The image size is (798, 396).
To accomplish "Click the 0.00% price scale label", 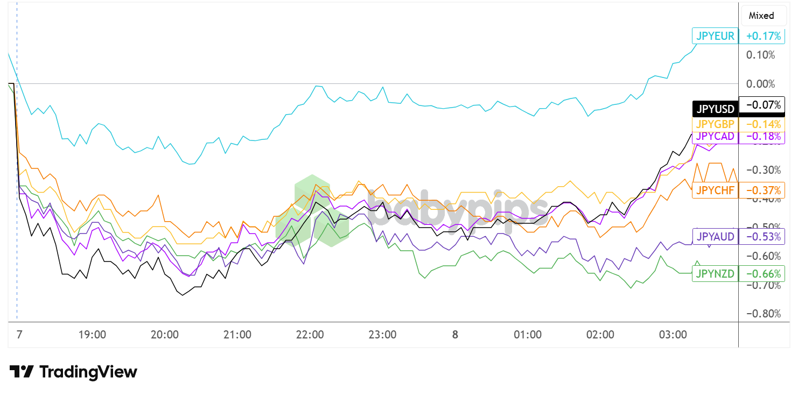I will tap(761, 84).
